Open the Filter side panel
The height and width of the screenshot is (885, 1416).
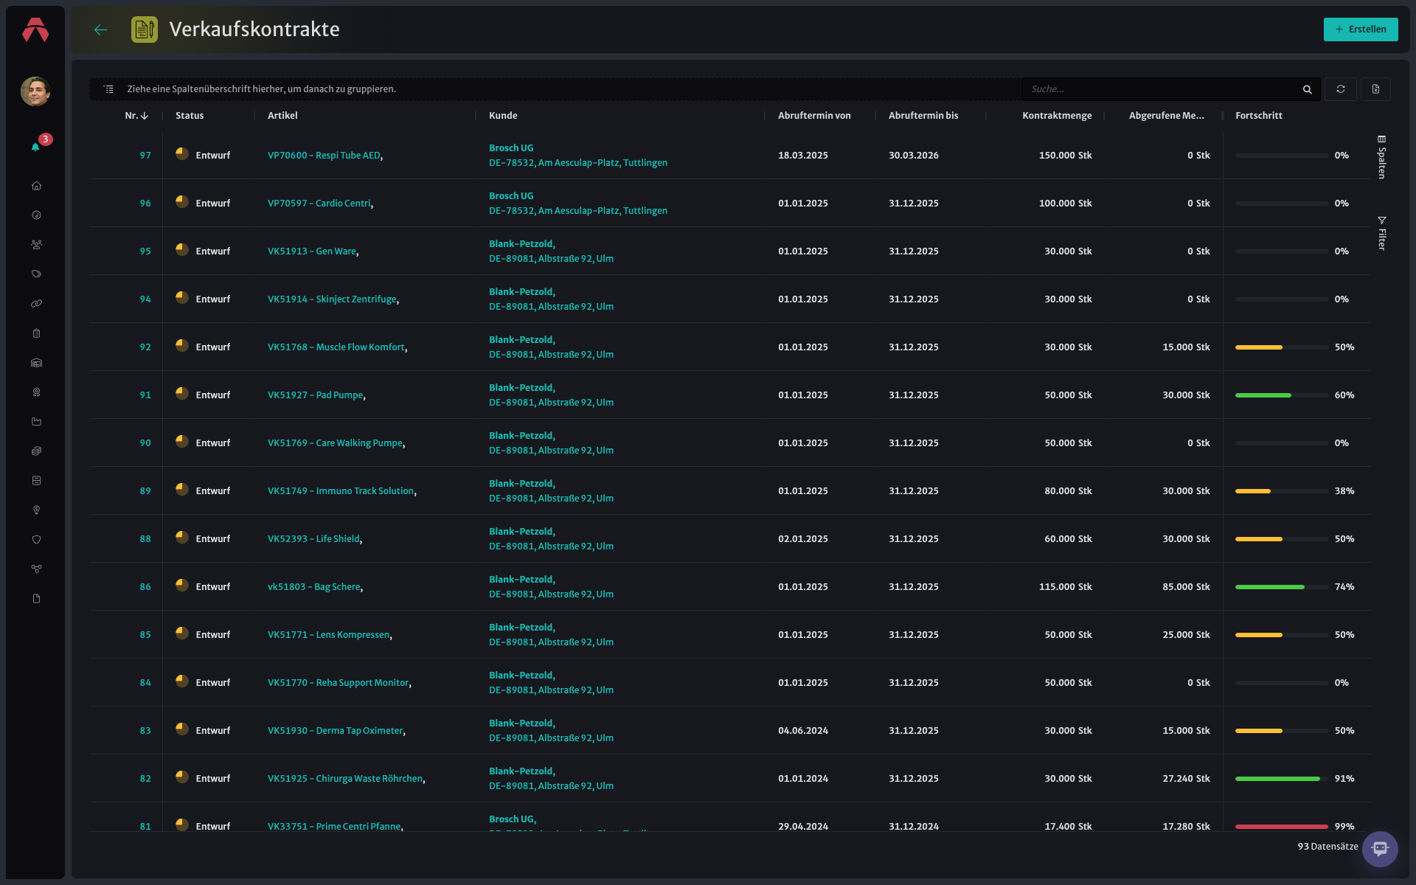pos(1382,233)
